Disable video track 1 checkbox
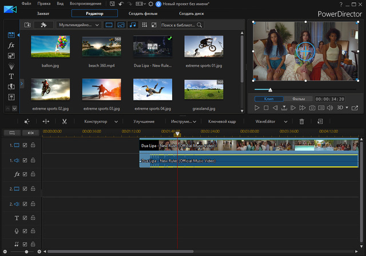 [25, 146]
